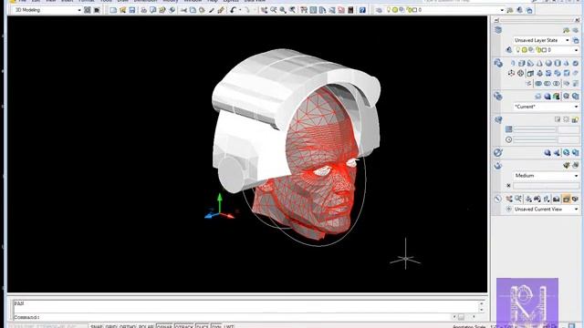Click the command window horizontal scrollbar thumb
Viewport: 584px width, 328px height.
[461, 317]
